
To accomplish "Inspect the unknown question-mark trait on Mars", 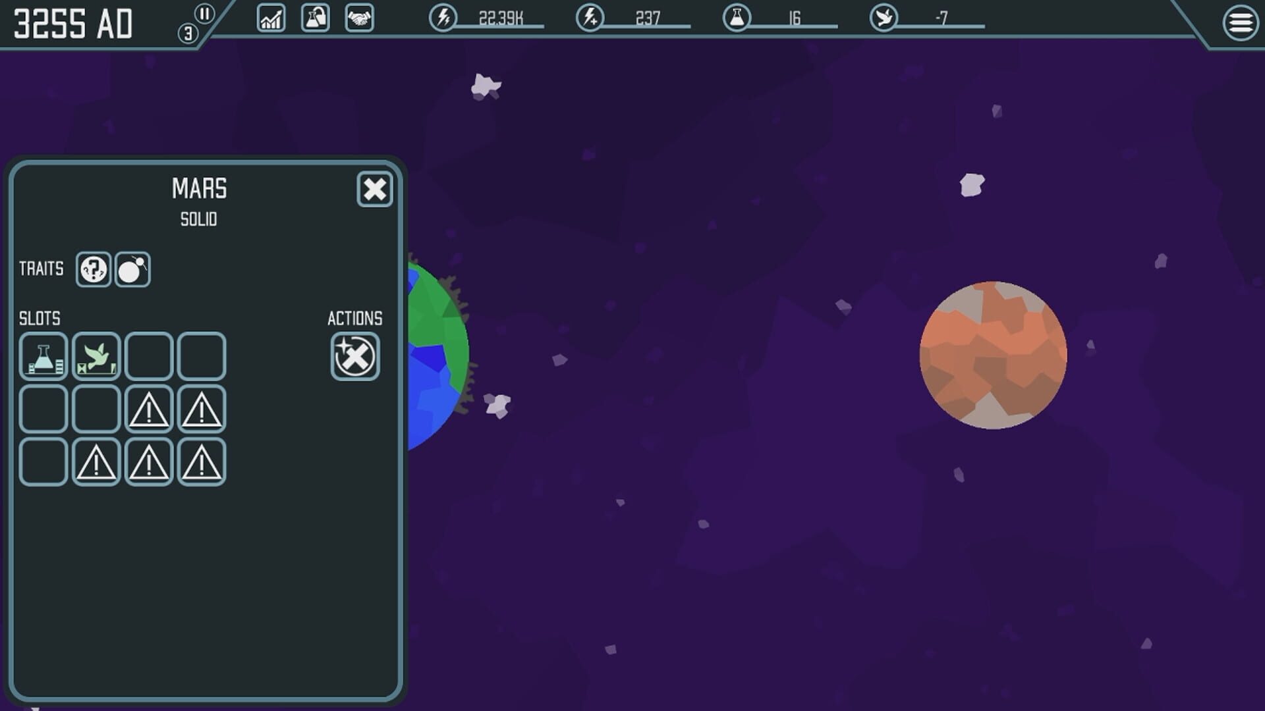I will (x=93, y=269).
